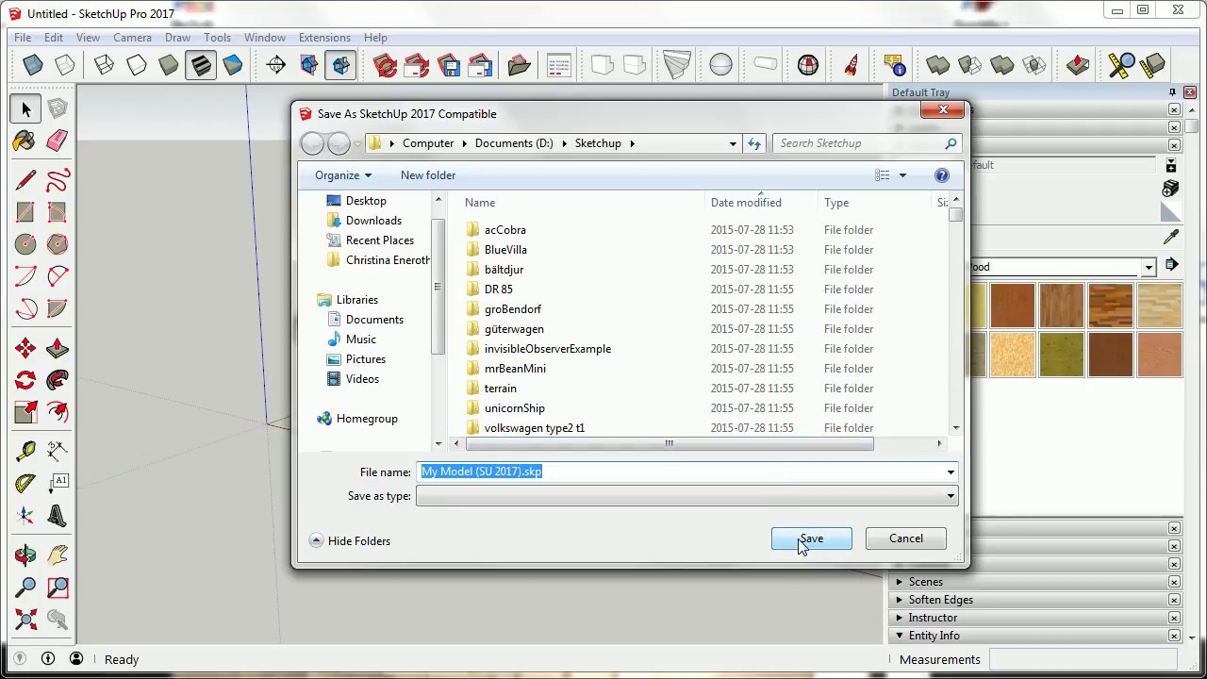The height and width of the screenshot is (679, 1207).
Task: Select the arrow Select tool
Action: click(x=25, y=109)
